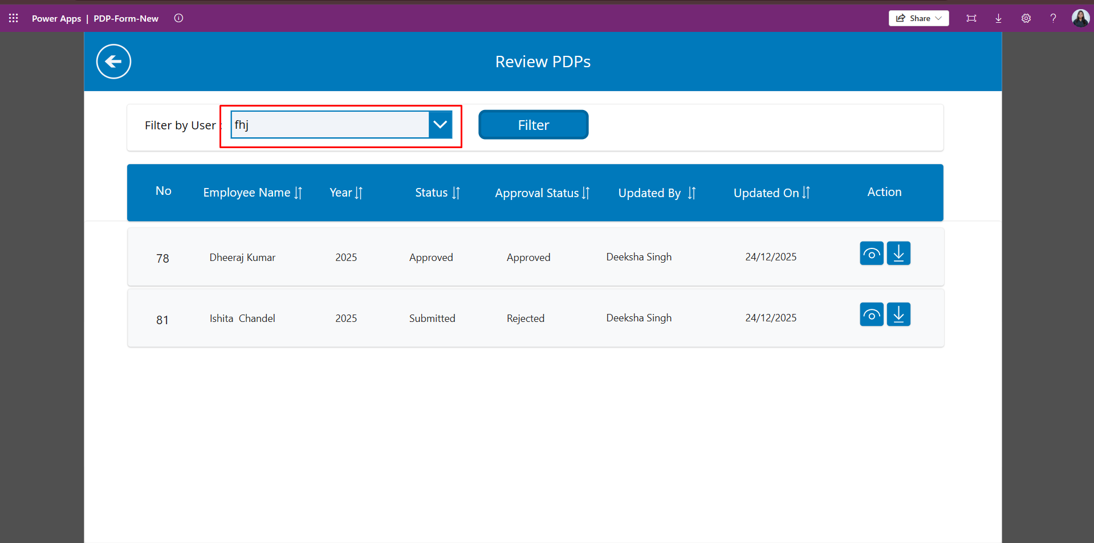Viewport: 1094px width, 543px height.
Task: Open the Power Apps app launcher waffle
Action: [14, 18]
